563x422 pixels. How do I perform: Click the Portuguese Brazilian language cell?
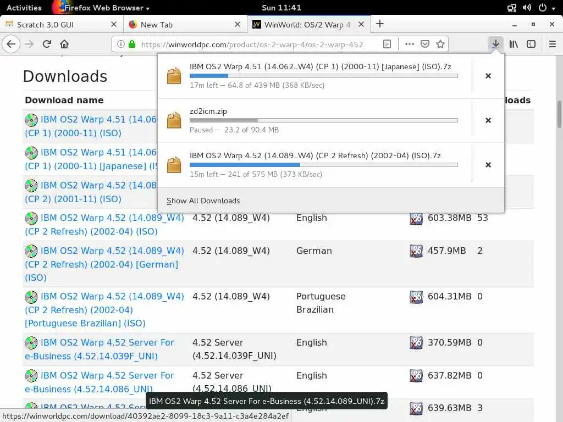click(321, 303)
